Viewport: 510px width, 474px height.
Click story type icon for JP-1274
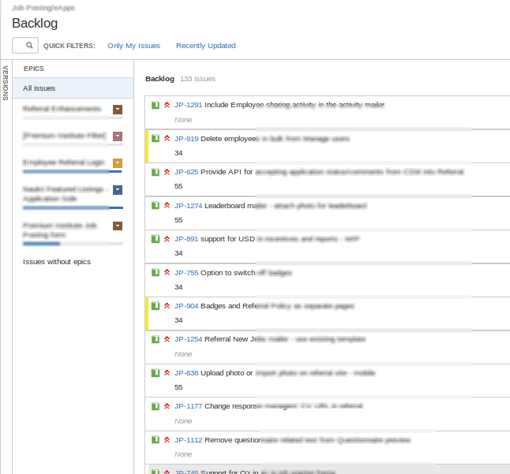tap(156, 205)
